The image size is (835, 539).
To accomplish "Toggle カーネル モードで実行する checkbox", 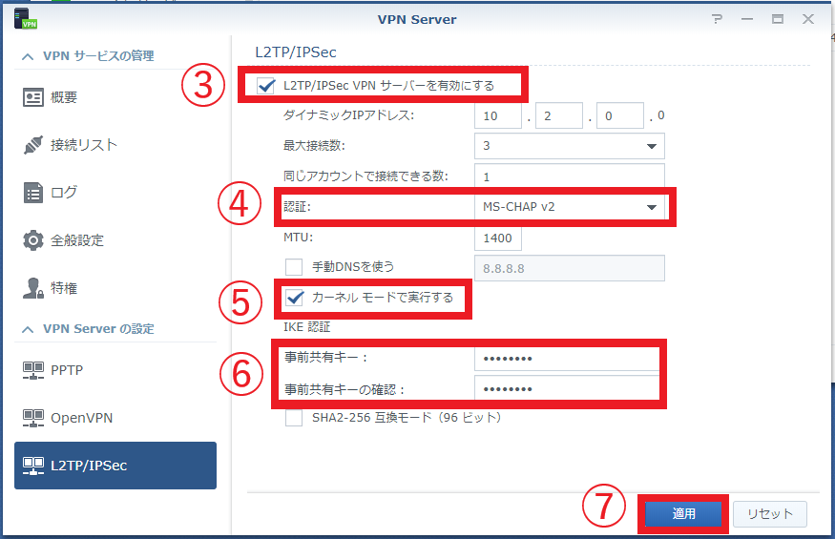I will (294, 298).
